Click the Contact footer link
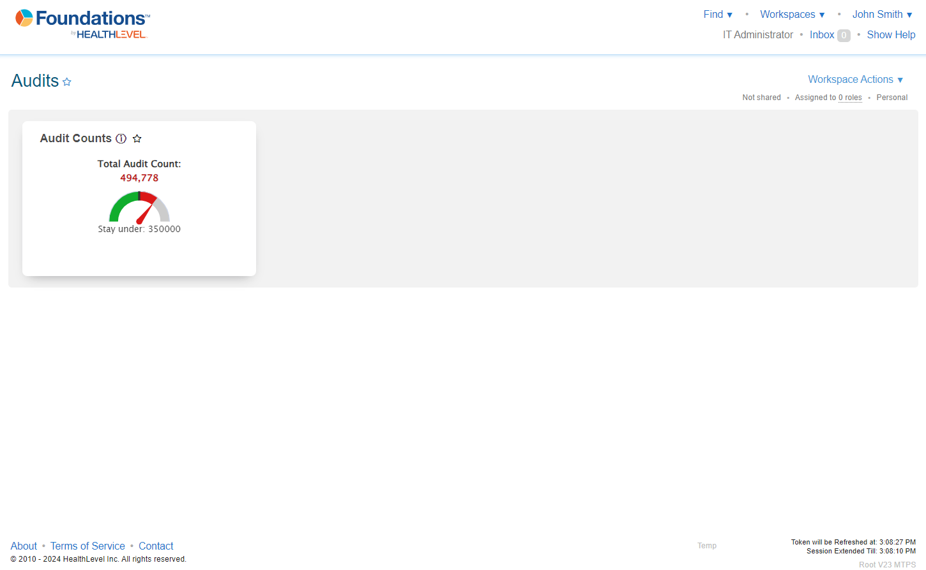926x570 pixels. (x=156, y=546)
